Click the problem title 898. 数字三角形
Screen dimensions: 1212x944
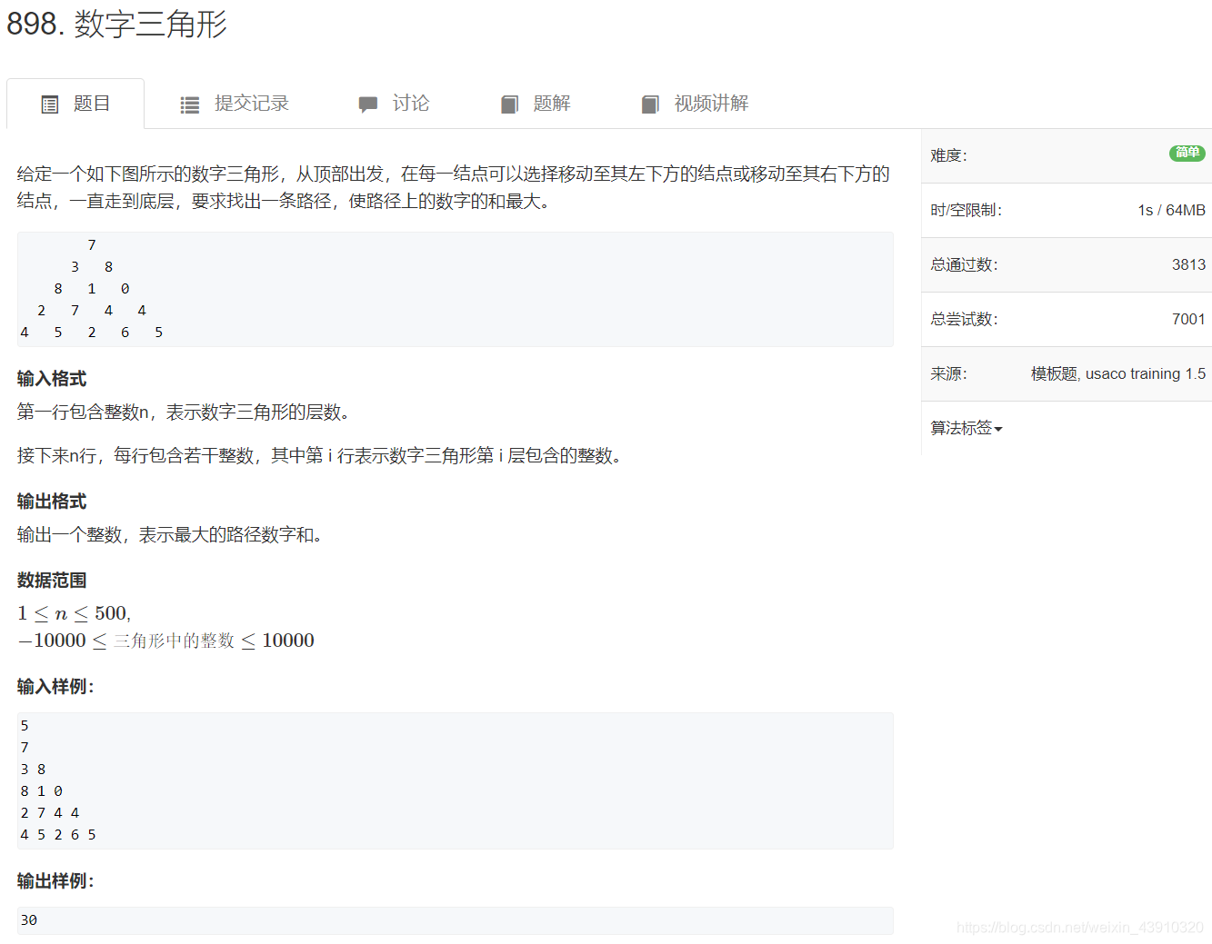point(118,25)
